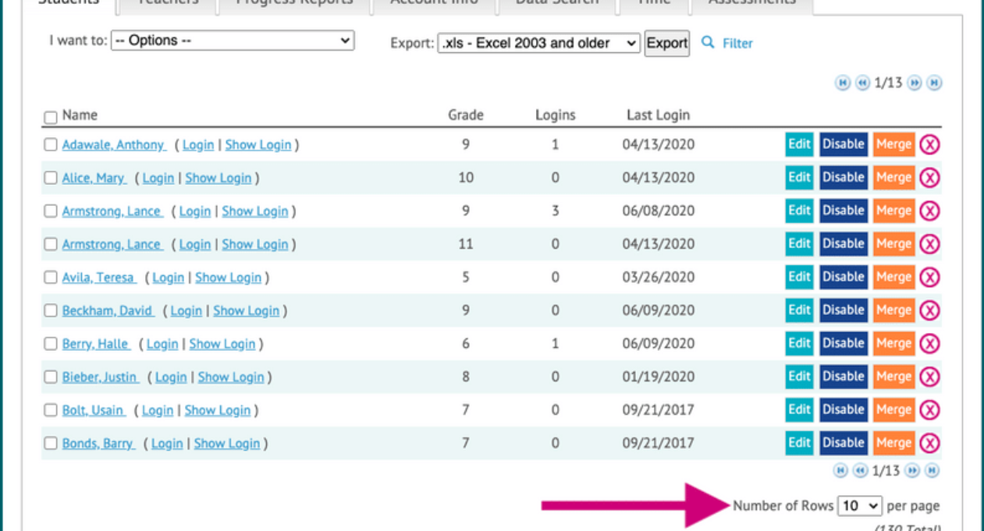Disable the Bonds, Barry account
Viewport: 984px width, 531px height.
tap(844, 443)
